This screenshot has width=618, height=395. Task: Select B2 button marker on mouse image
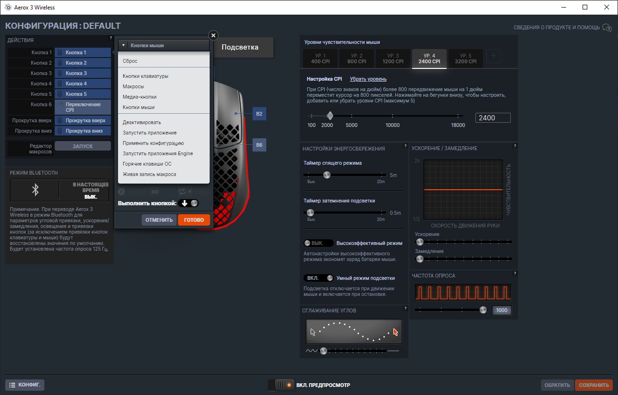[x=259, y=114]
